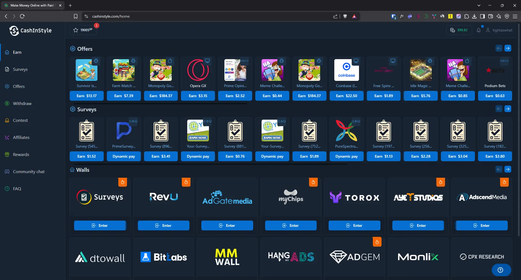
Task: Enter the Surveys wall
Action: [100, 225]
